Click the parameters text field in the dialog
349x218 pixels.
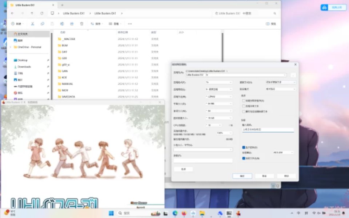point(203,160)
